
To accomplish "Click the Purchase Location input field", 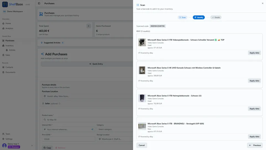I will tap(87, 96).
